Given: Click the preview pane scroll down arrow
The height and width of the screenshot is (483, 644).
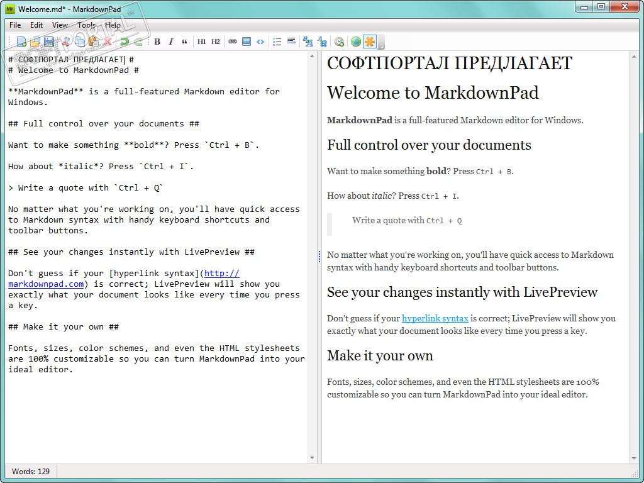Looking at the screenshot, I should (x=634, y=458).
